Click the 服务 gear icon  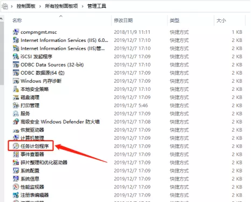click(x=16, y=113)
